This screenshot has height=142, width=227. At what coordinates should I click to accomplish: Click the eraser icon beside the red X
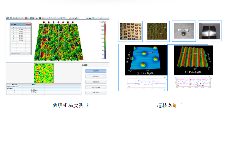[x=76, y=18]
